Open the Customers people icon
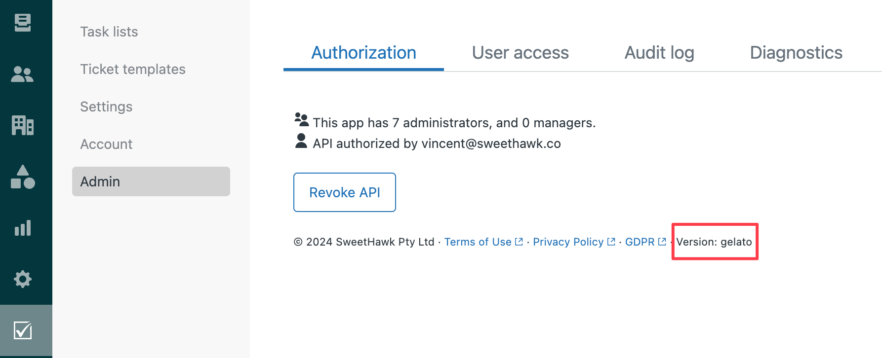This screenshot has width=882, height=358. 22,74
